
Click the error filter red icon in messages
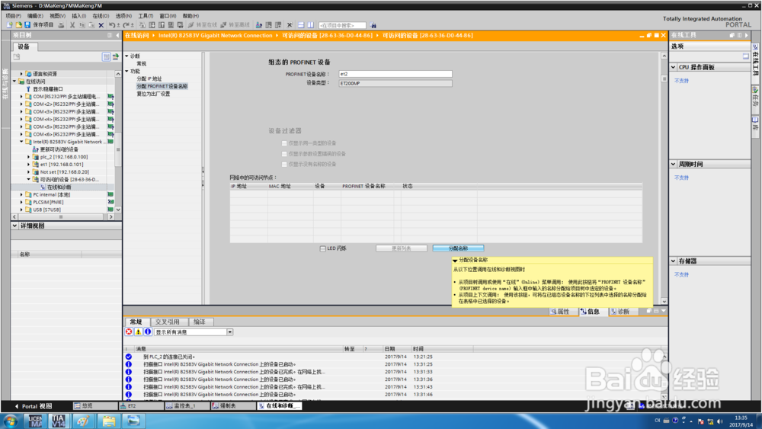coord(129,331)
